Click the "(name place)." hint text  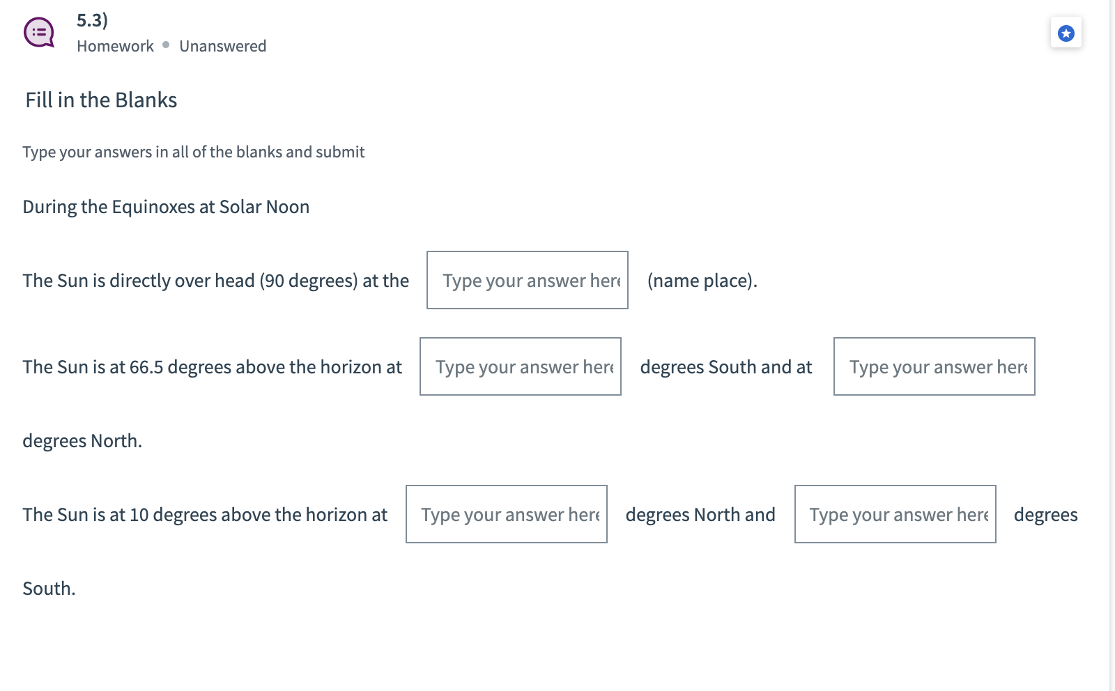pyautogui.click(x=702, y=281)
